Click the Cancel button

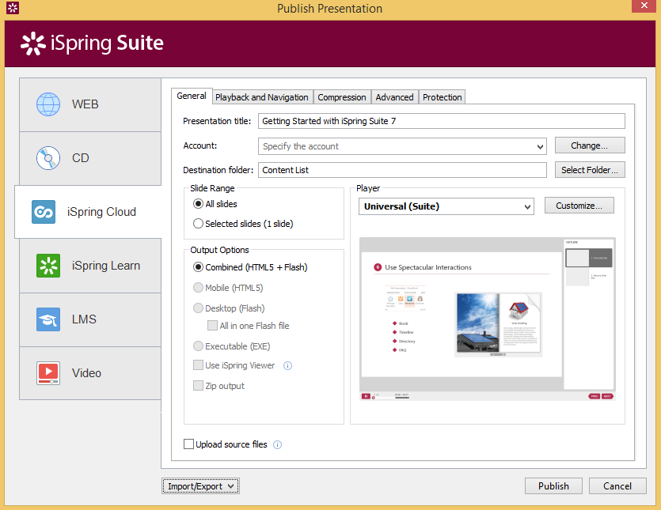click(x=617, y=486)
